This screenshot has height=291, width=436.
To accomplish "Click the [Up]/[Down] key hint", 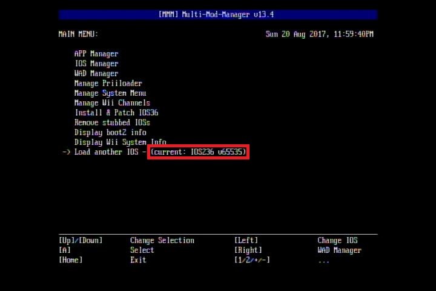I will (x=81, y=240).
